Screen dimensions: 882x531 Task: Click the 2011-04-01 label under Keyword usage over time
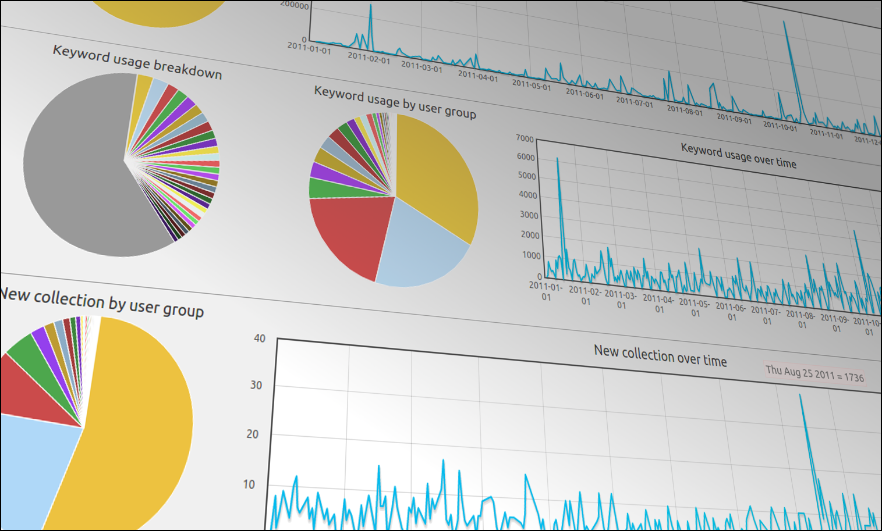point(658,304)
